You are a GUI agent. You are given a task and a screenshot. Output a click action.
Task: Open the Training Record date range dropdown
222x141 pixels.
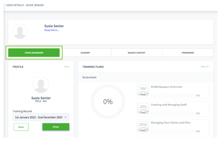point(41,117)
